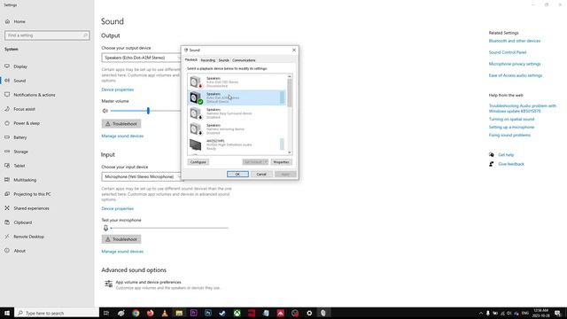Open Remote Desktop settings
Image resolution: width=567 pixels, height=319 pixels.
coord(28,237)
